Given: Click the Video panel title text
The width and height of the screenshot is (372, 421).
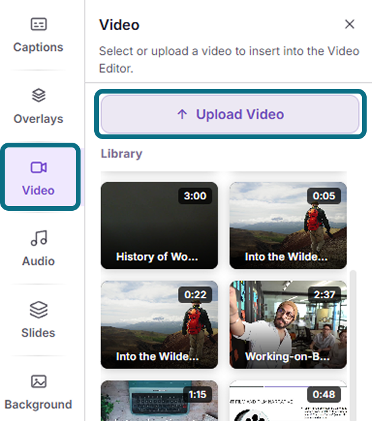Looking at the screenshot, I should point(119,25).
